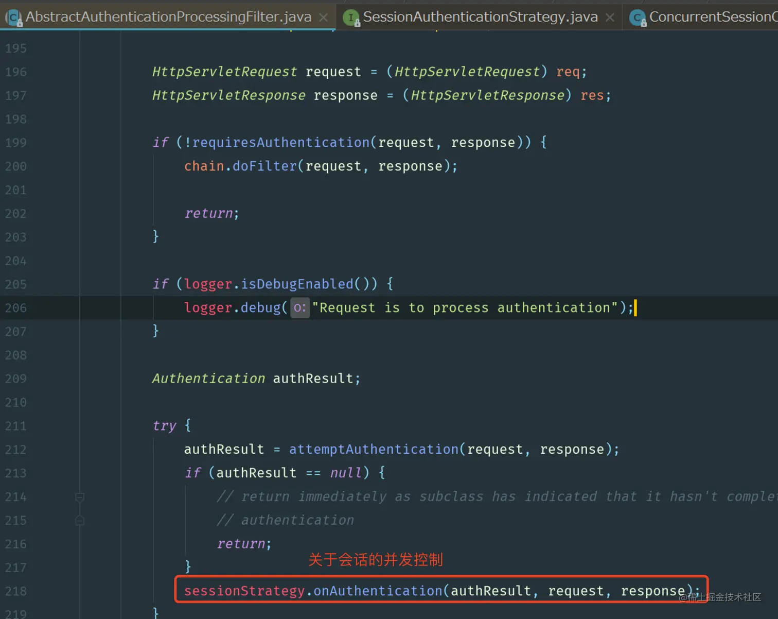Click the HttpServletRequest type declaration on line 196
778x619 pixels.
225,72
